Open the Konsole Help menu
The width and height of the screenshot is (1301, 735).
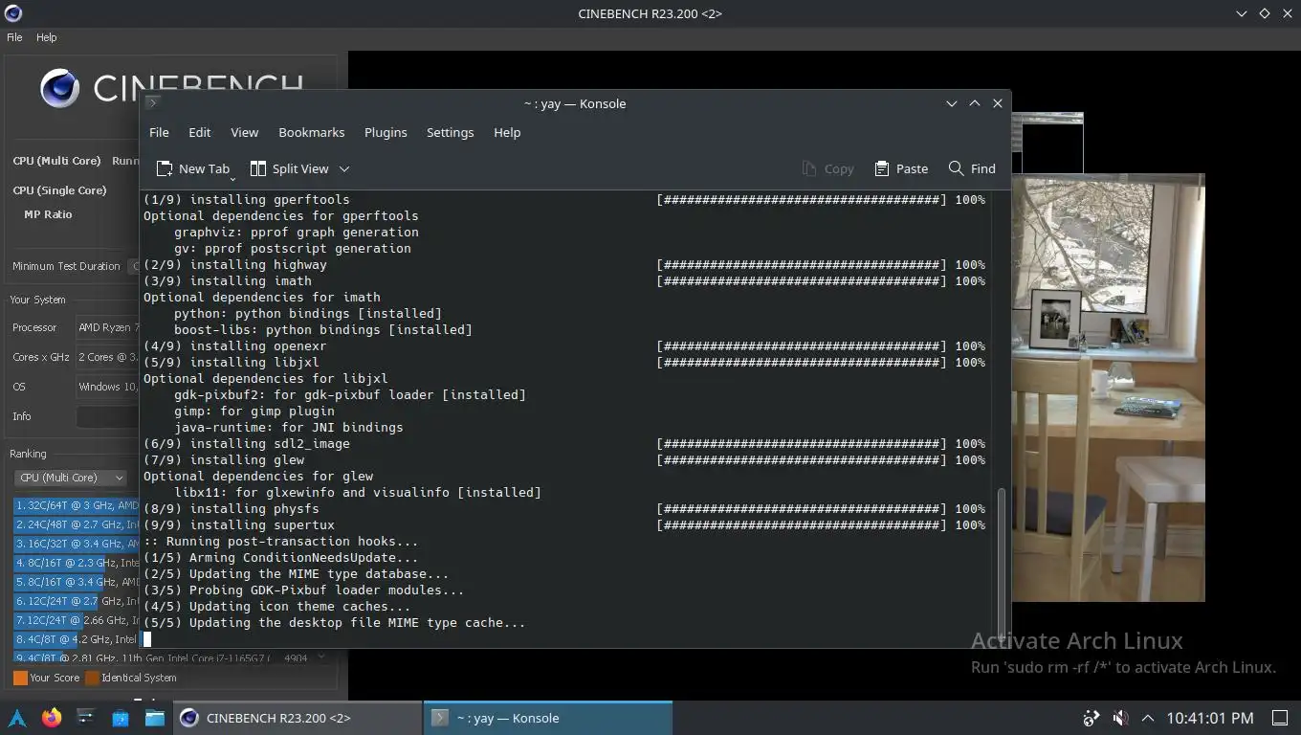[507, 132]
